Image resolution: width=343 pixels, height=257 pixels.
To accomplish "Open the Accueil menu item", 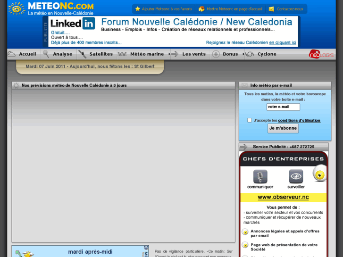I will [27, 54].
